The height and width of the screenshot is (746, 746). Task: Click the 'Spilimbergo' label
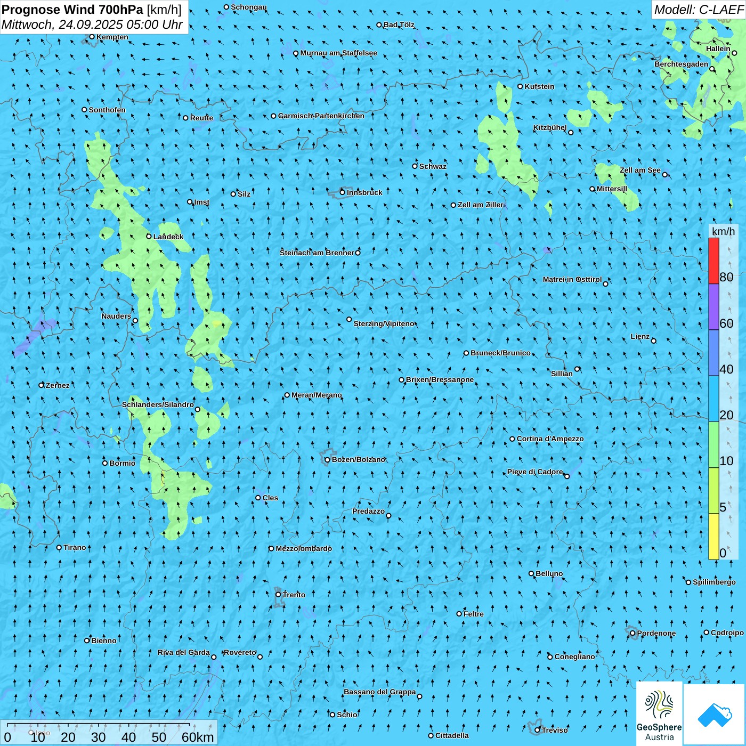[x=714, y=582]
